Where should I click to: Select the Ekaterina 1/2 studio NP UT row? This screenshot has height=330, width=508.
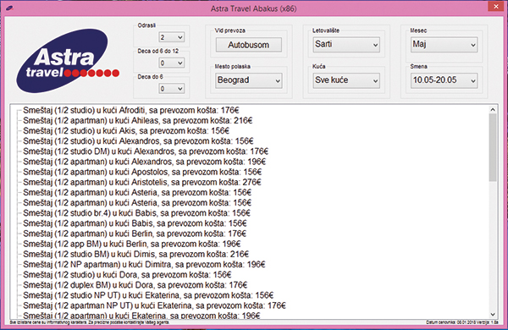click(148, 295)
